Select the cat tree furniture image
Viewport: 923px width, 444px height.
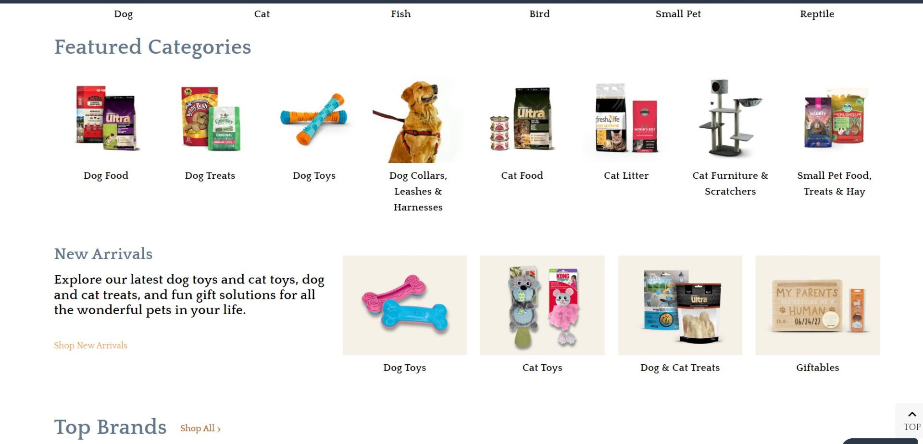coord(730,119)
